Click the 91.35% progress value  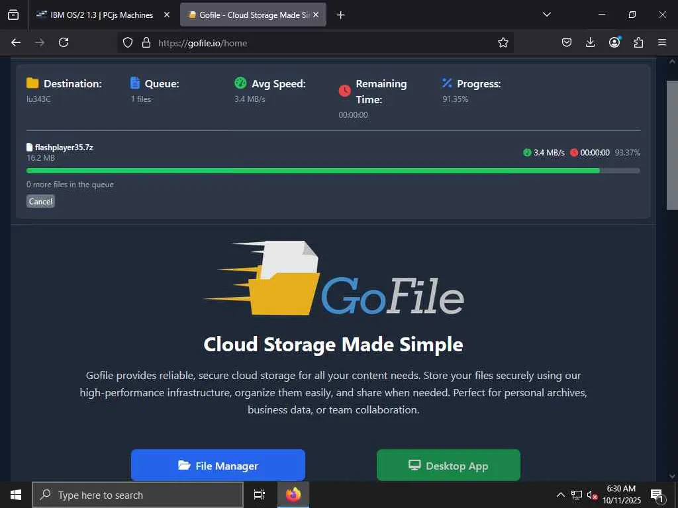(x=456, y=99)
